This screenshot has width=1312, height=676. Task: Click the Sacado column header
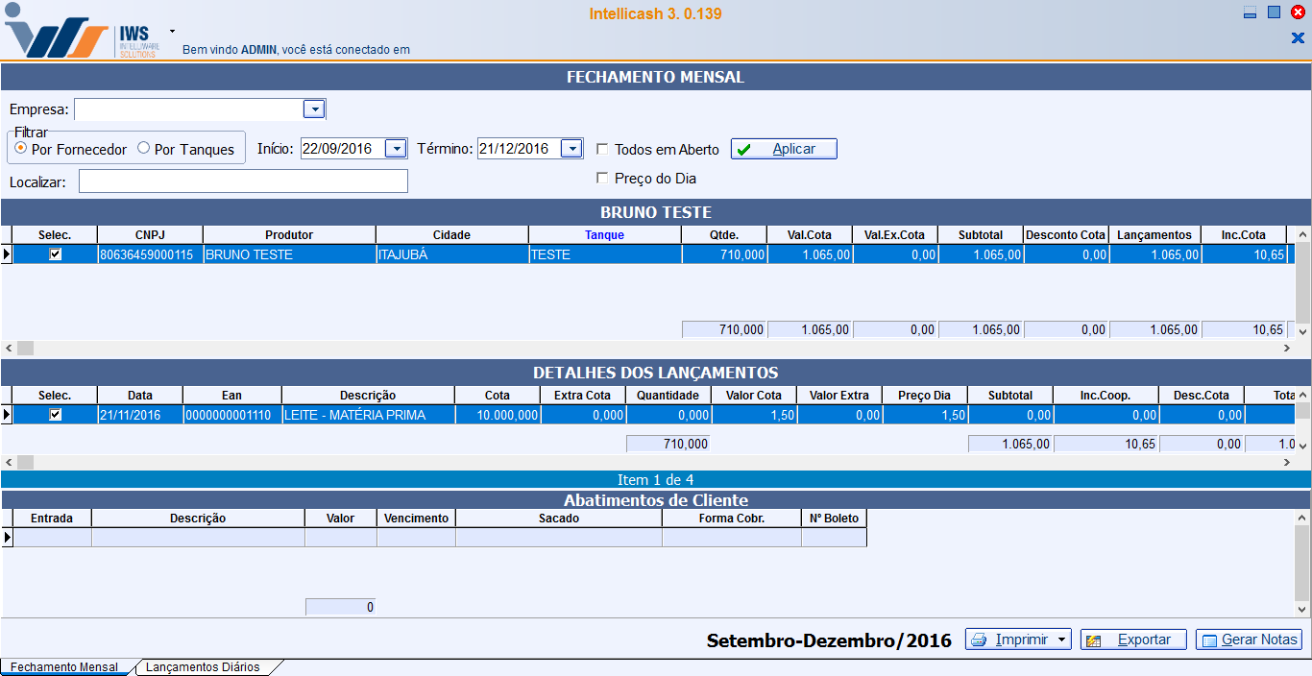tap(559, 519)
